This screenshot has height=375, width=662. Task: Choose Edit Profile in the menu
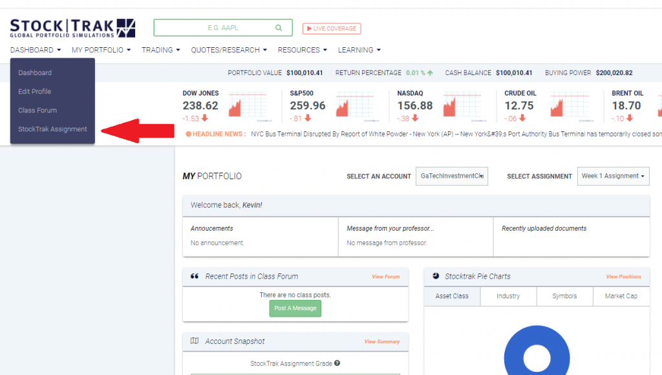pos(35,91)
